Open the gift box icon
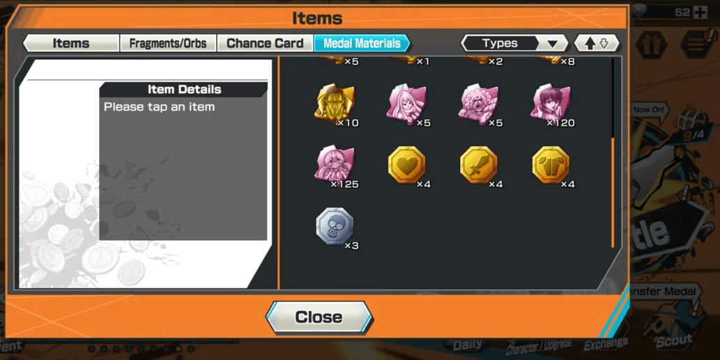The width and height of the screenshot is (720, 360). [x=651, y=45]
